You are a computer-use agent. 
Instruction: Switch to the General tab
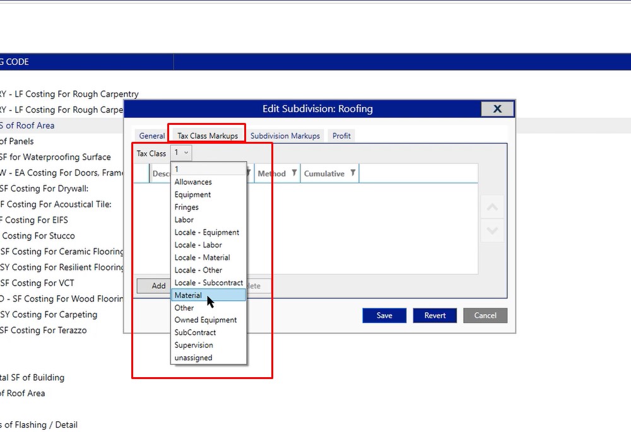tap(152, 136)
